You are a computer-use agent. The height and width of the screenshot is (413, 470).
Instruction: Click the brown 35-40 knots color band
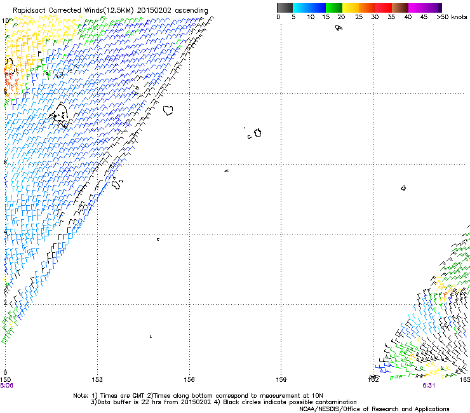point(400,8)
